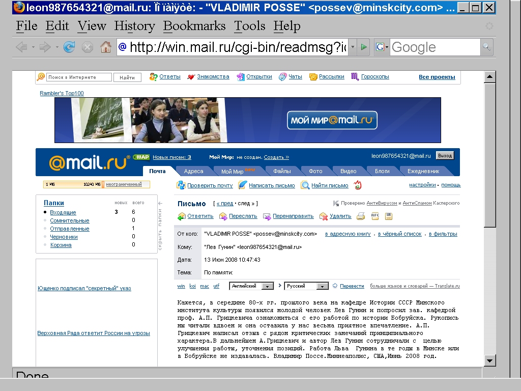Click the page scrollbar down arrow
The image size is (521, 391).
[x=489, y=360]
